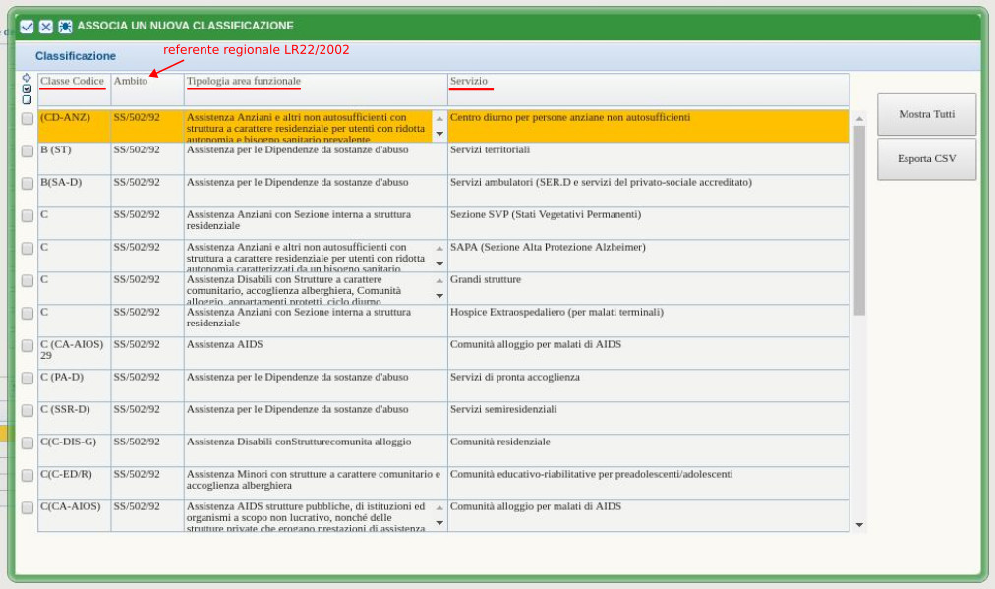Select the C (PA-D) code cell

(x=75, y=385)
